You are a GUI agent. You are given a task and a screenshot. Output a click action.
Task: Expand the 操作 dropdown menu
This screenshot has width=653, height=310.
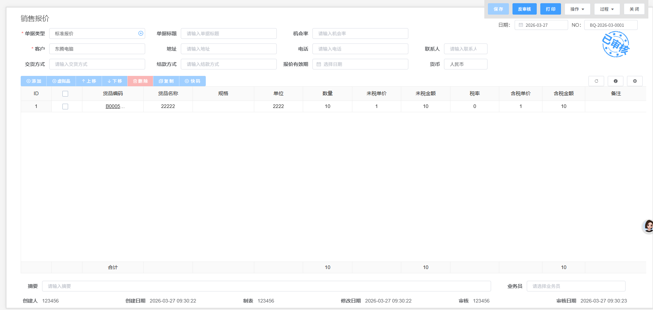click(577, 9)
